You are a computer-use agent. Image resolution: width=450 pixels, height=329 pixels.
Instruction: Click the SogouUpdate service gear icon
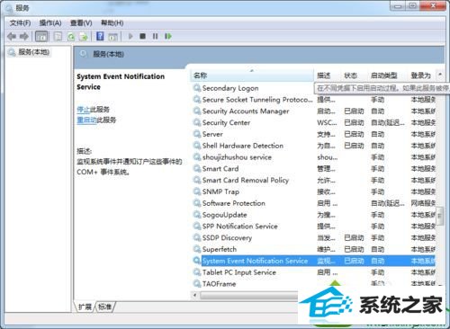point(197,215)
